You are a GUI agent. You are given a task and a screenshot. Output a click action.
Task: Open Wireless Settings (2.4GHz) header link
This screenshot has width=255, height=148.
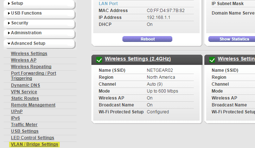138,59
